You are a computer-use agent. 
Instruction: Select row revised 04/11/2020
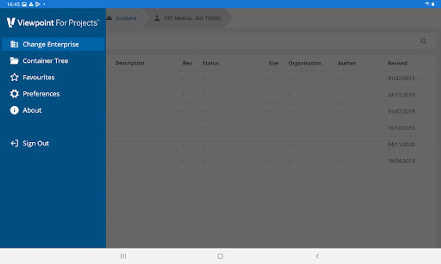[272, 144]
